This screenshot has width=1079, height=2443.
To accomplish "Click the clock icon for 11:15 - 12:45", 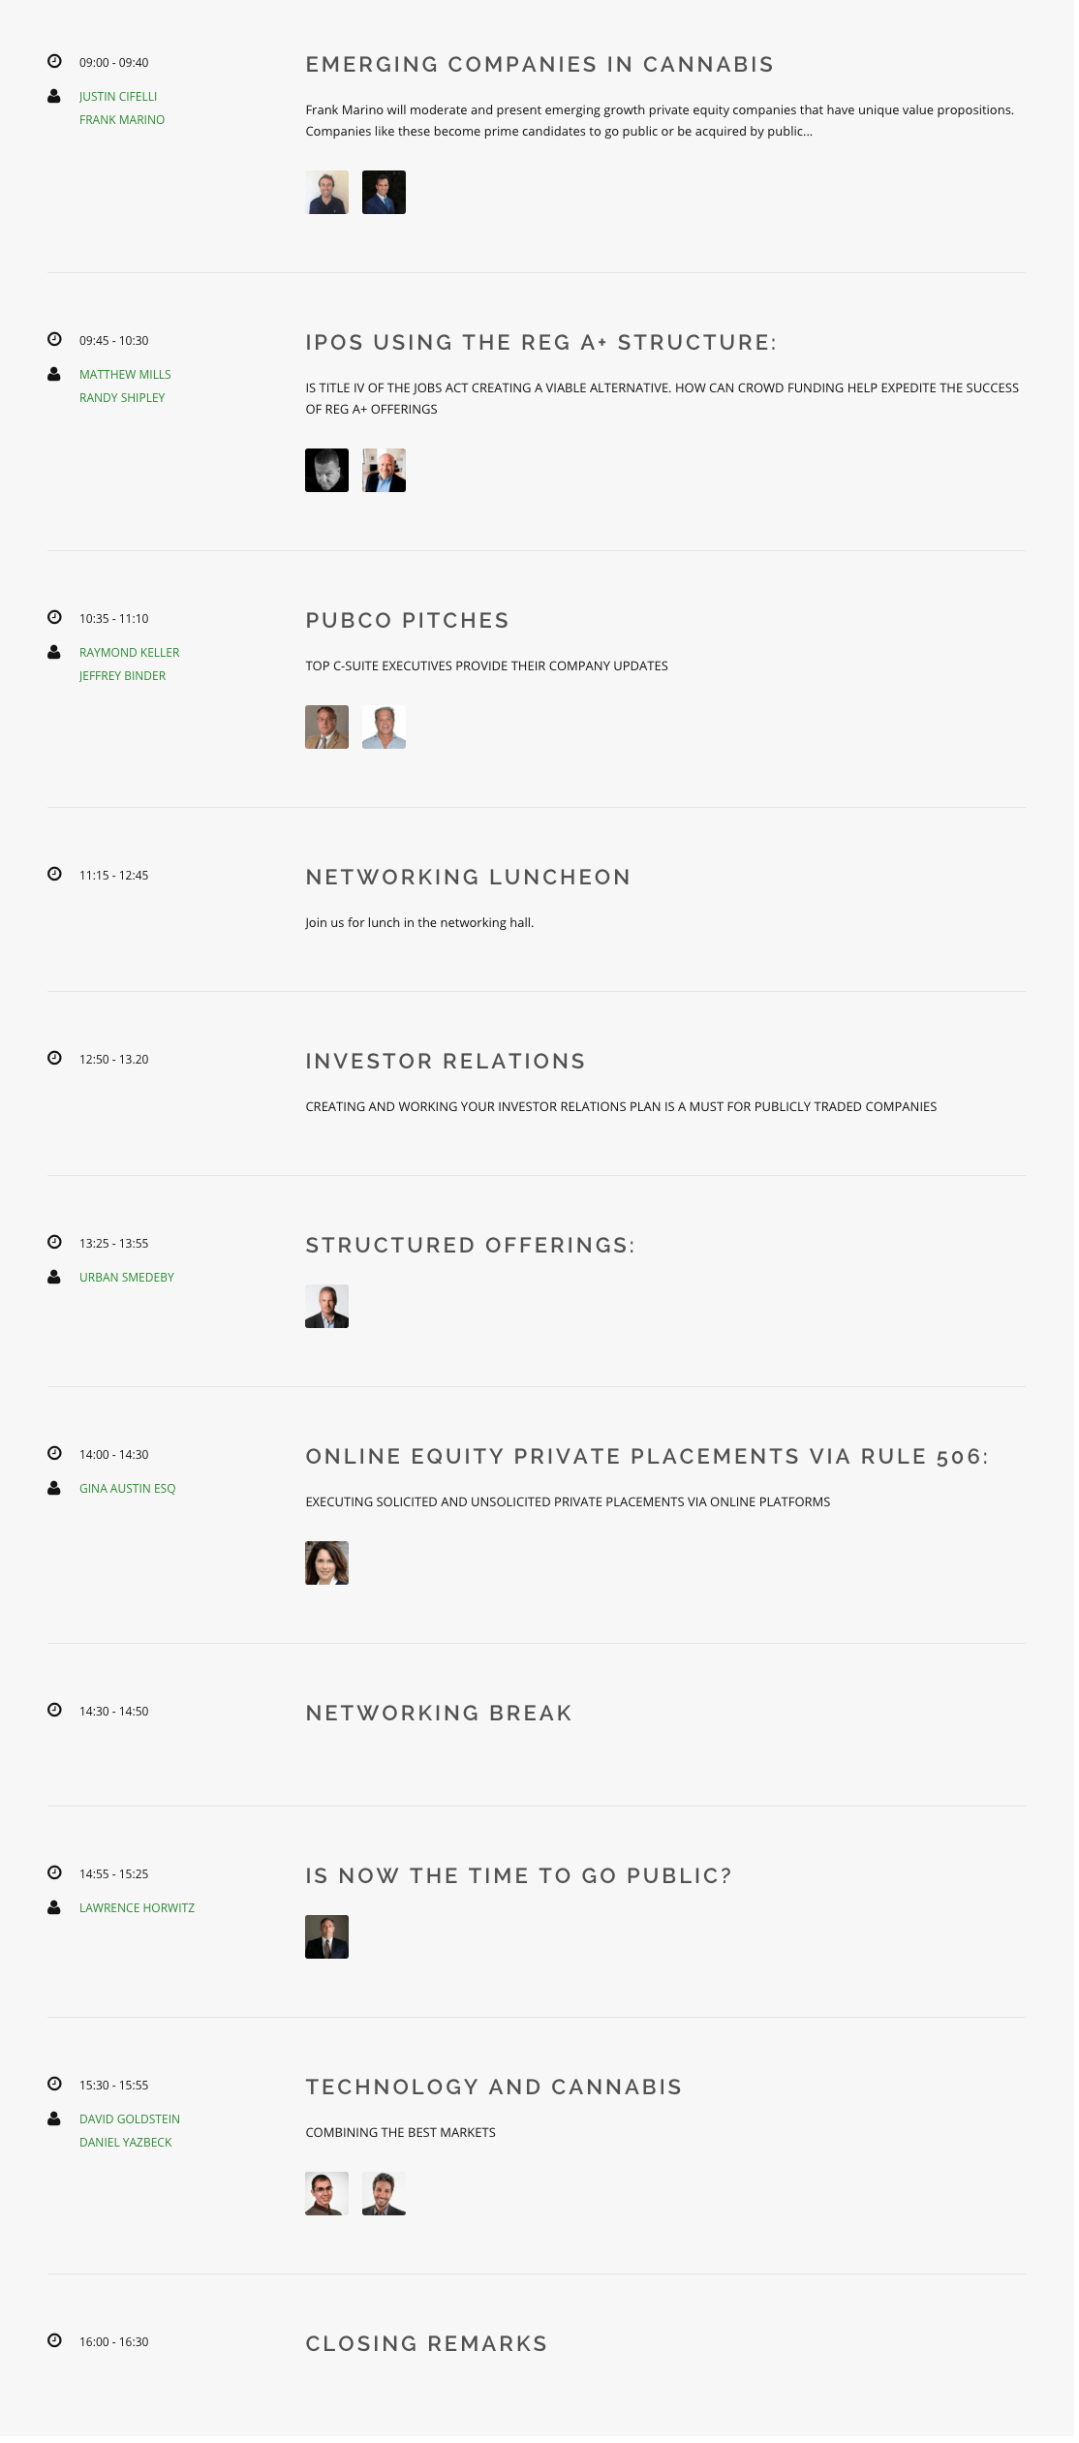I will coord(54,875).
